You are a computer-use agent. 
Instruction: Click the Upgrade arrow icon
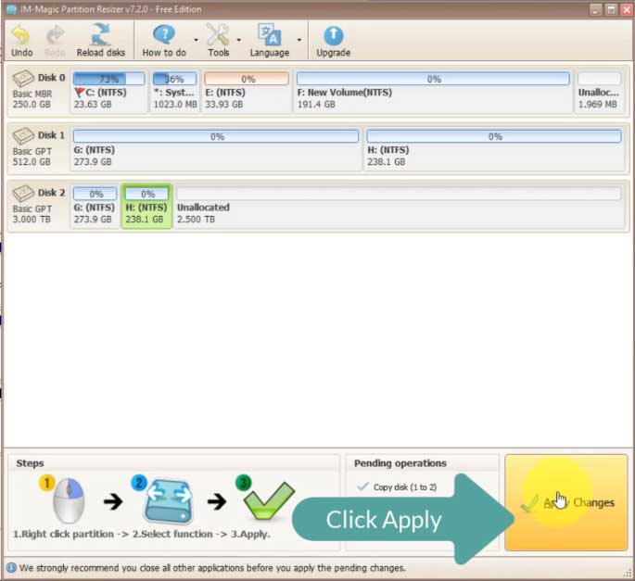[334, 35]
